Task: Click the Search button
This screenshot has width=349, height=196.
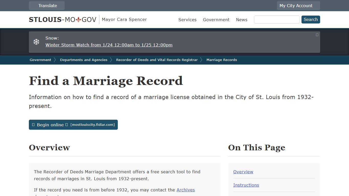Action: (311, 19)
